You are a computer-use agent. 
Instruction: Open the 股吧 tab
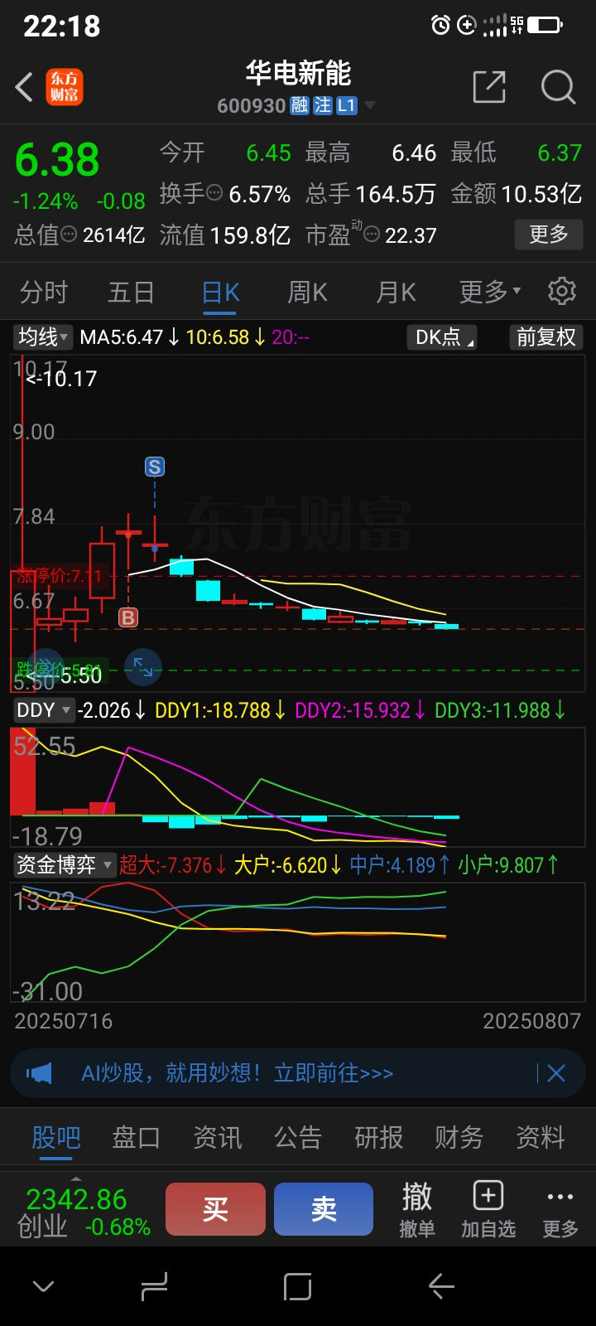(x=56, y=1138)
